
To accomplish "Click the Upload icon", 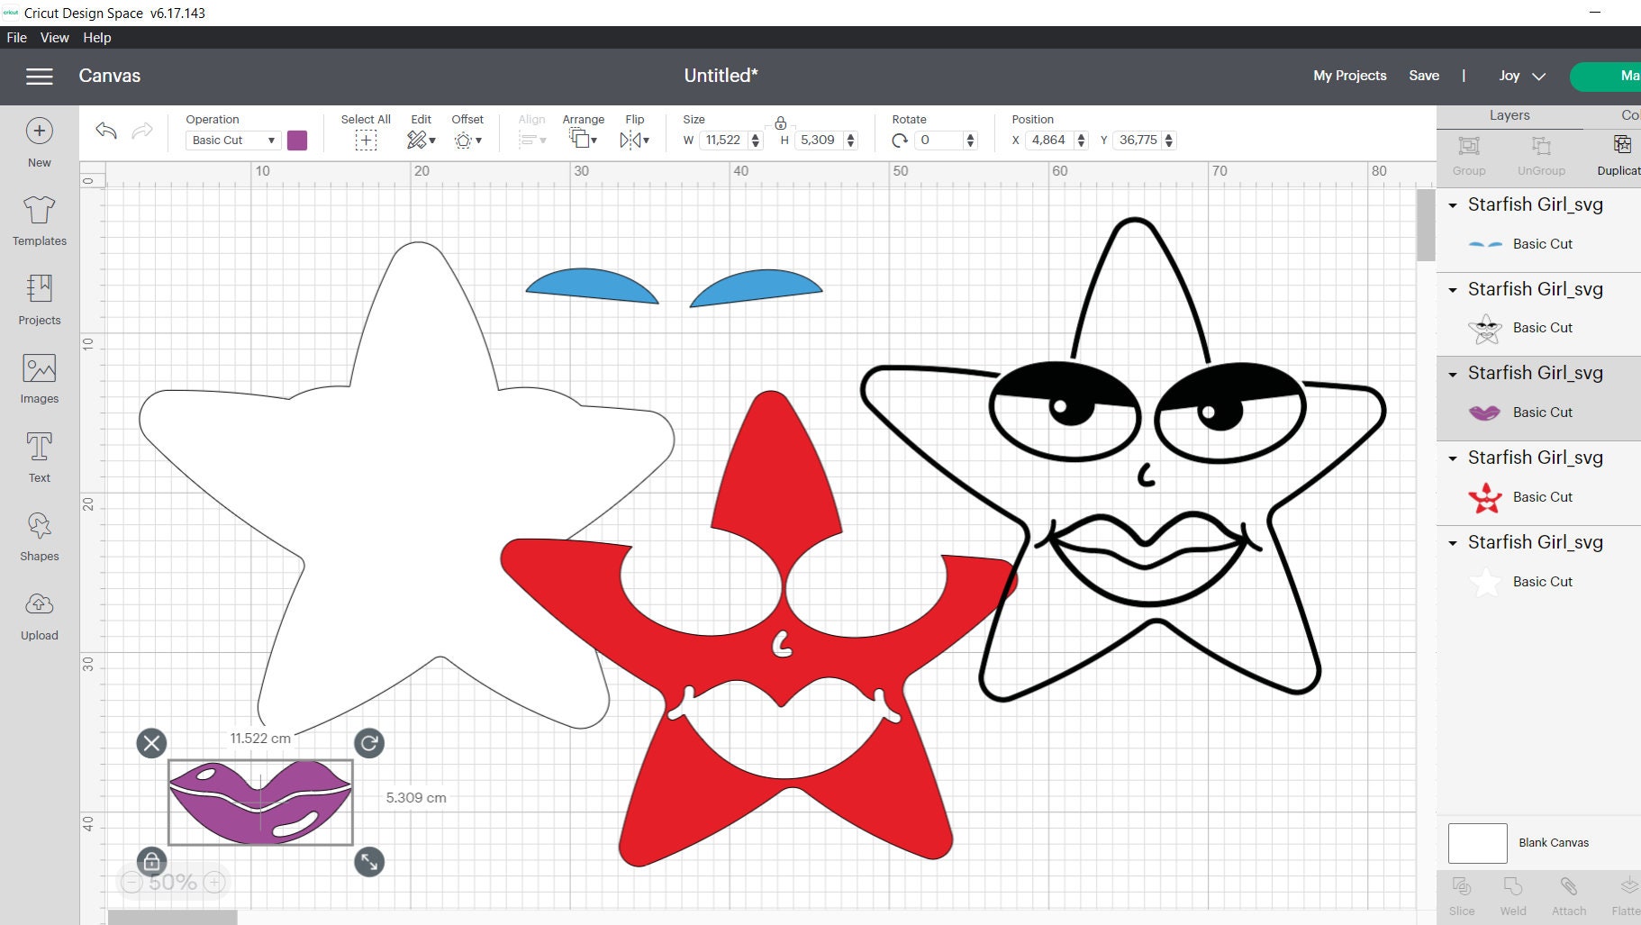I will [39, 613].
